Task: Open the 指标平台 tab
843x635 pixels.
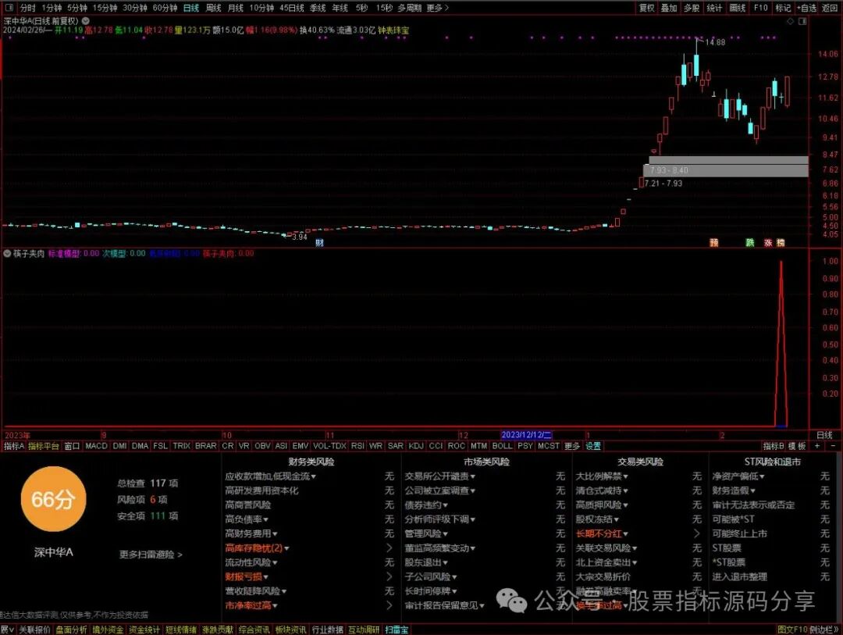Action: coord(44,445)
